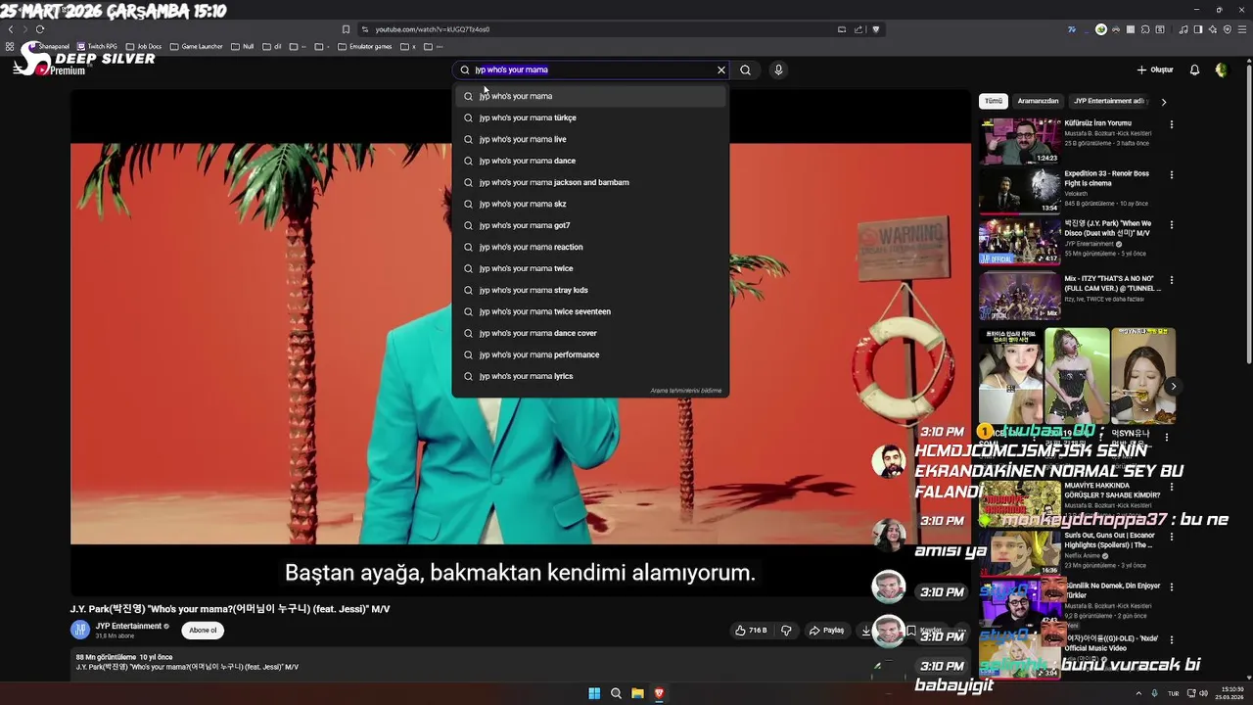Select suggestion 'jyp who's your mama reaction'
The width and height of the screenshot is (1253, 705).
[590, 247]
